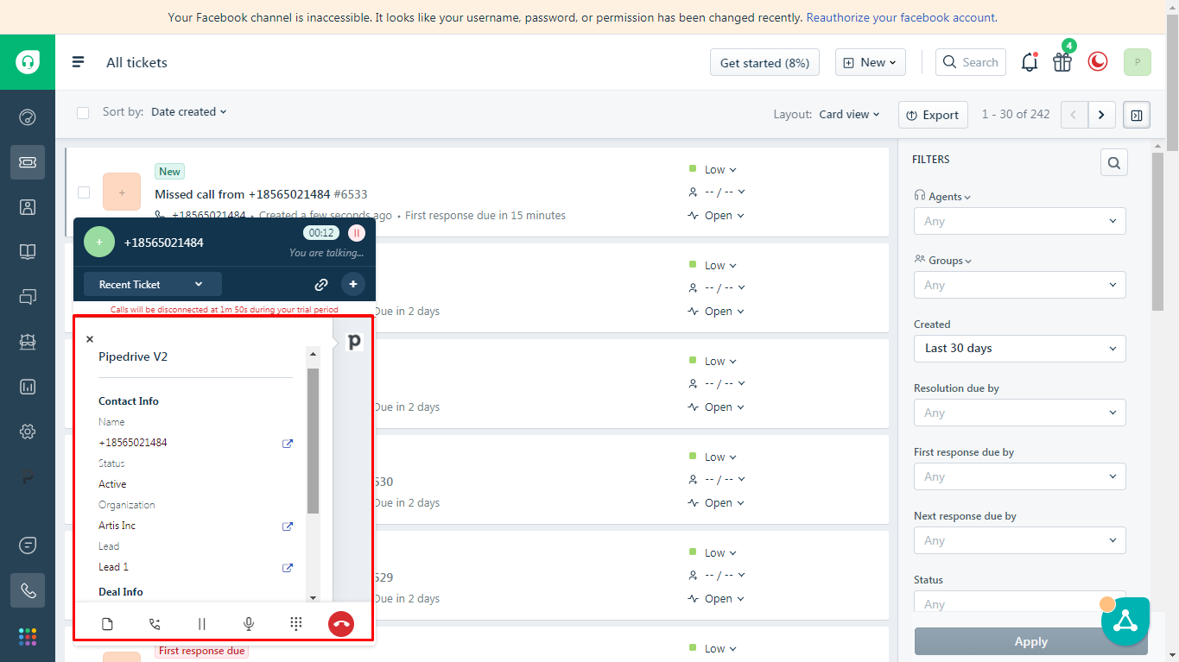The width and height of the screenshot is (1179, 662).
Task: Open Agents filter Any combo box
Action: [1020, 221]
